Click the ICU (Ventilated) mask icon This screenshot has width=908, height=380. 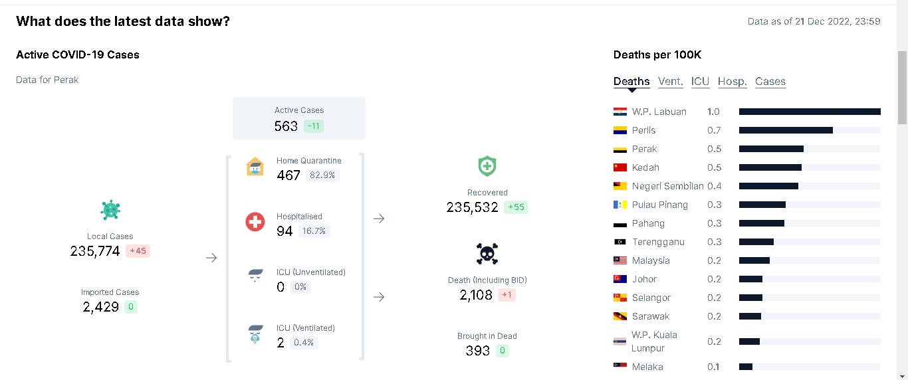tap(255, 333)
